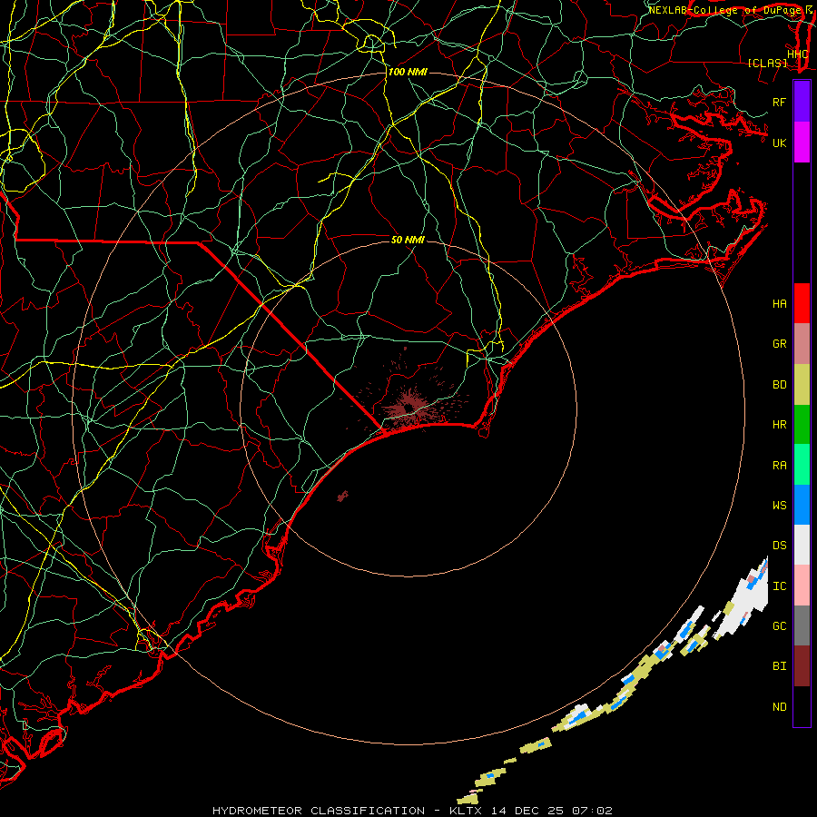Click the 'DS' legend label
Screen dimensions: 817x817
point(779,546)
